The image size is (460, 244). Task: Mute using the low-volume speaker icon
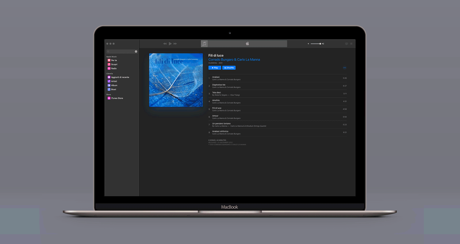click(308, 44)
